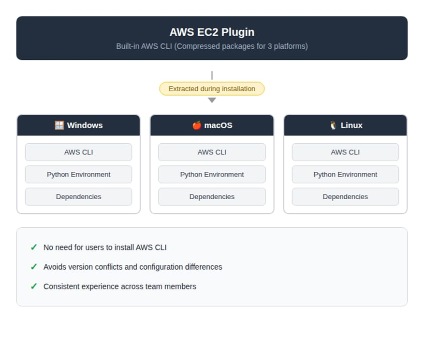Click Dependencies box under Windows
The width and height of the screenshot is (424, 358).
[78, 197]
